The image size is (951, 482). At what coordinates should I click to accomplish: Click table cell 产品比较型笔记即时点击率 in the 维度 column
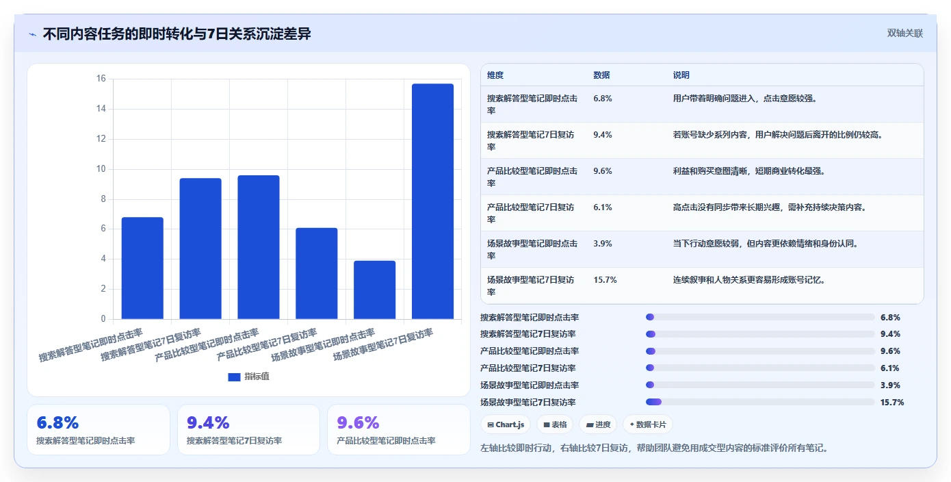[x=532, y=177]
